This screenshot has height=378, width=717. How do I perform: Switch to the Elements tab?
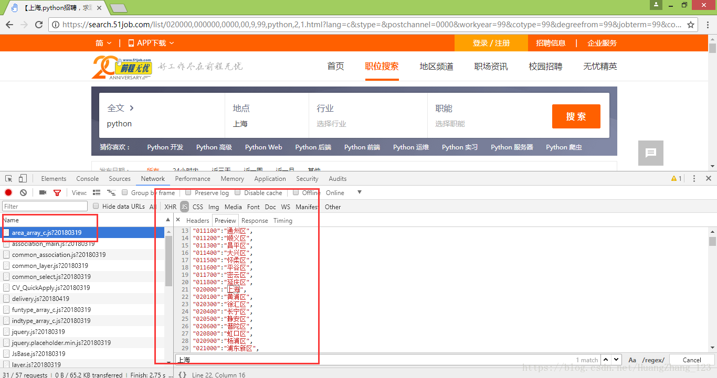54,179
